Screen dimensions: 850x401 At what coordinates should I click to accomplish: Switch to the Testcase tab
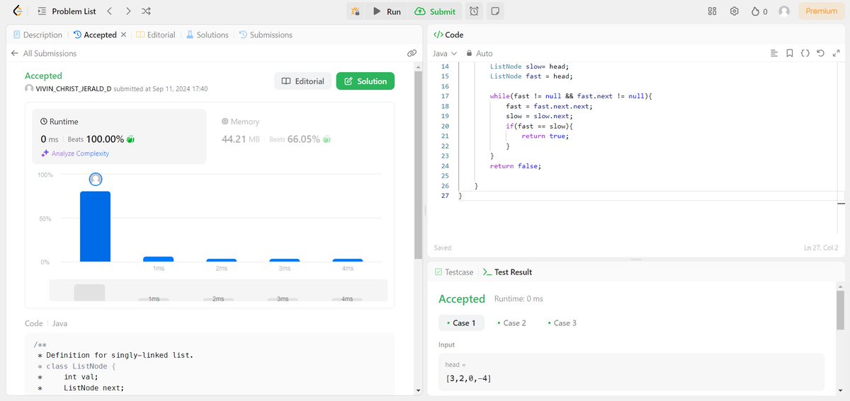pos(453,272)
